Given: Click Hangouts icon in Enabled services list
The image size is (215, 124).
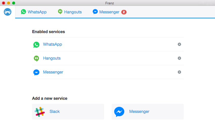Looking at the screenshot, I should (x=36, y=58).
